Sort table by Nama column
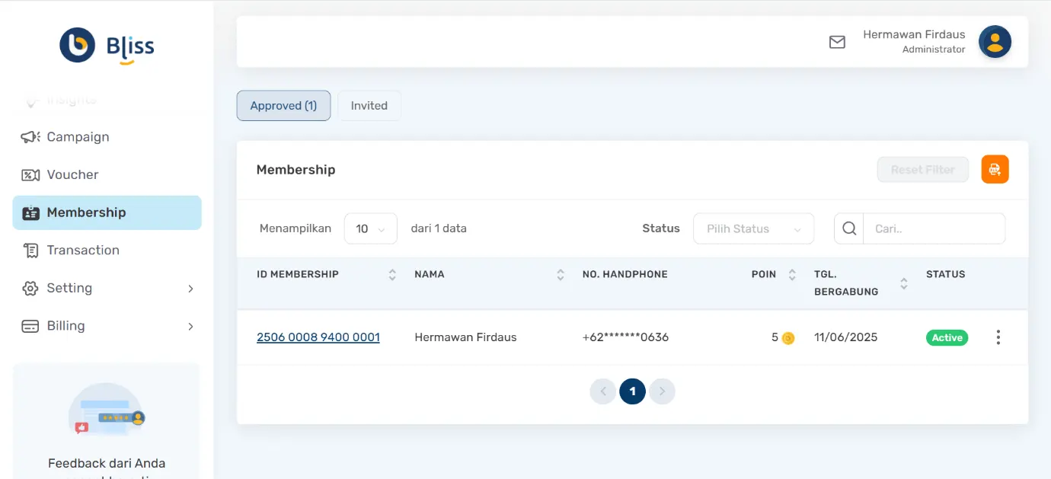 point(561,275)
